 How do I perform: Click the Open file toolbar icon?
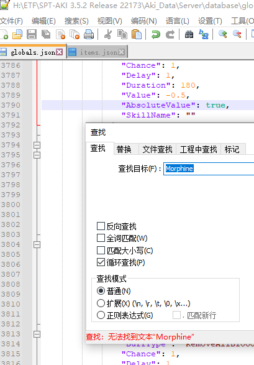point(17,34)
